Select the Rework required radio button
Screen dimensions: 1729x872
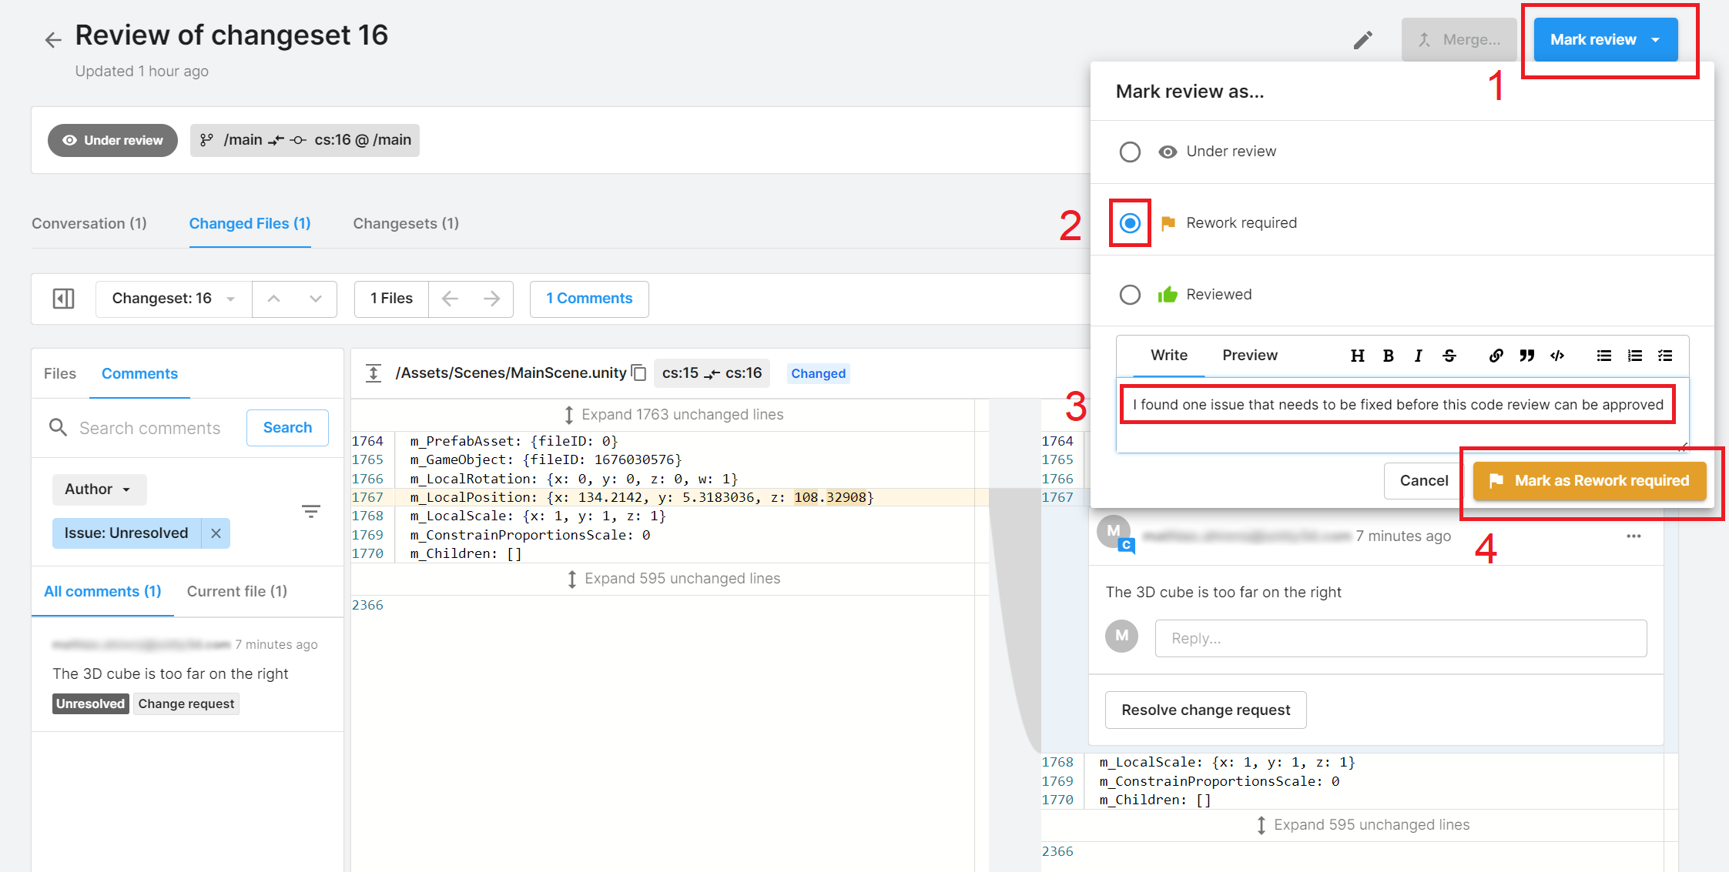coord(1130,223)
